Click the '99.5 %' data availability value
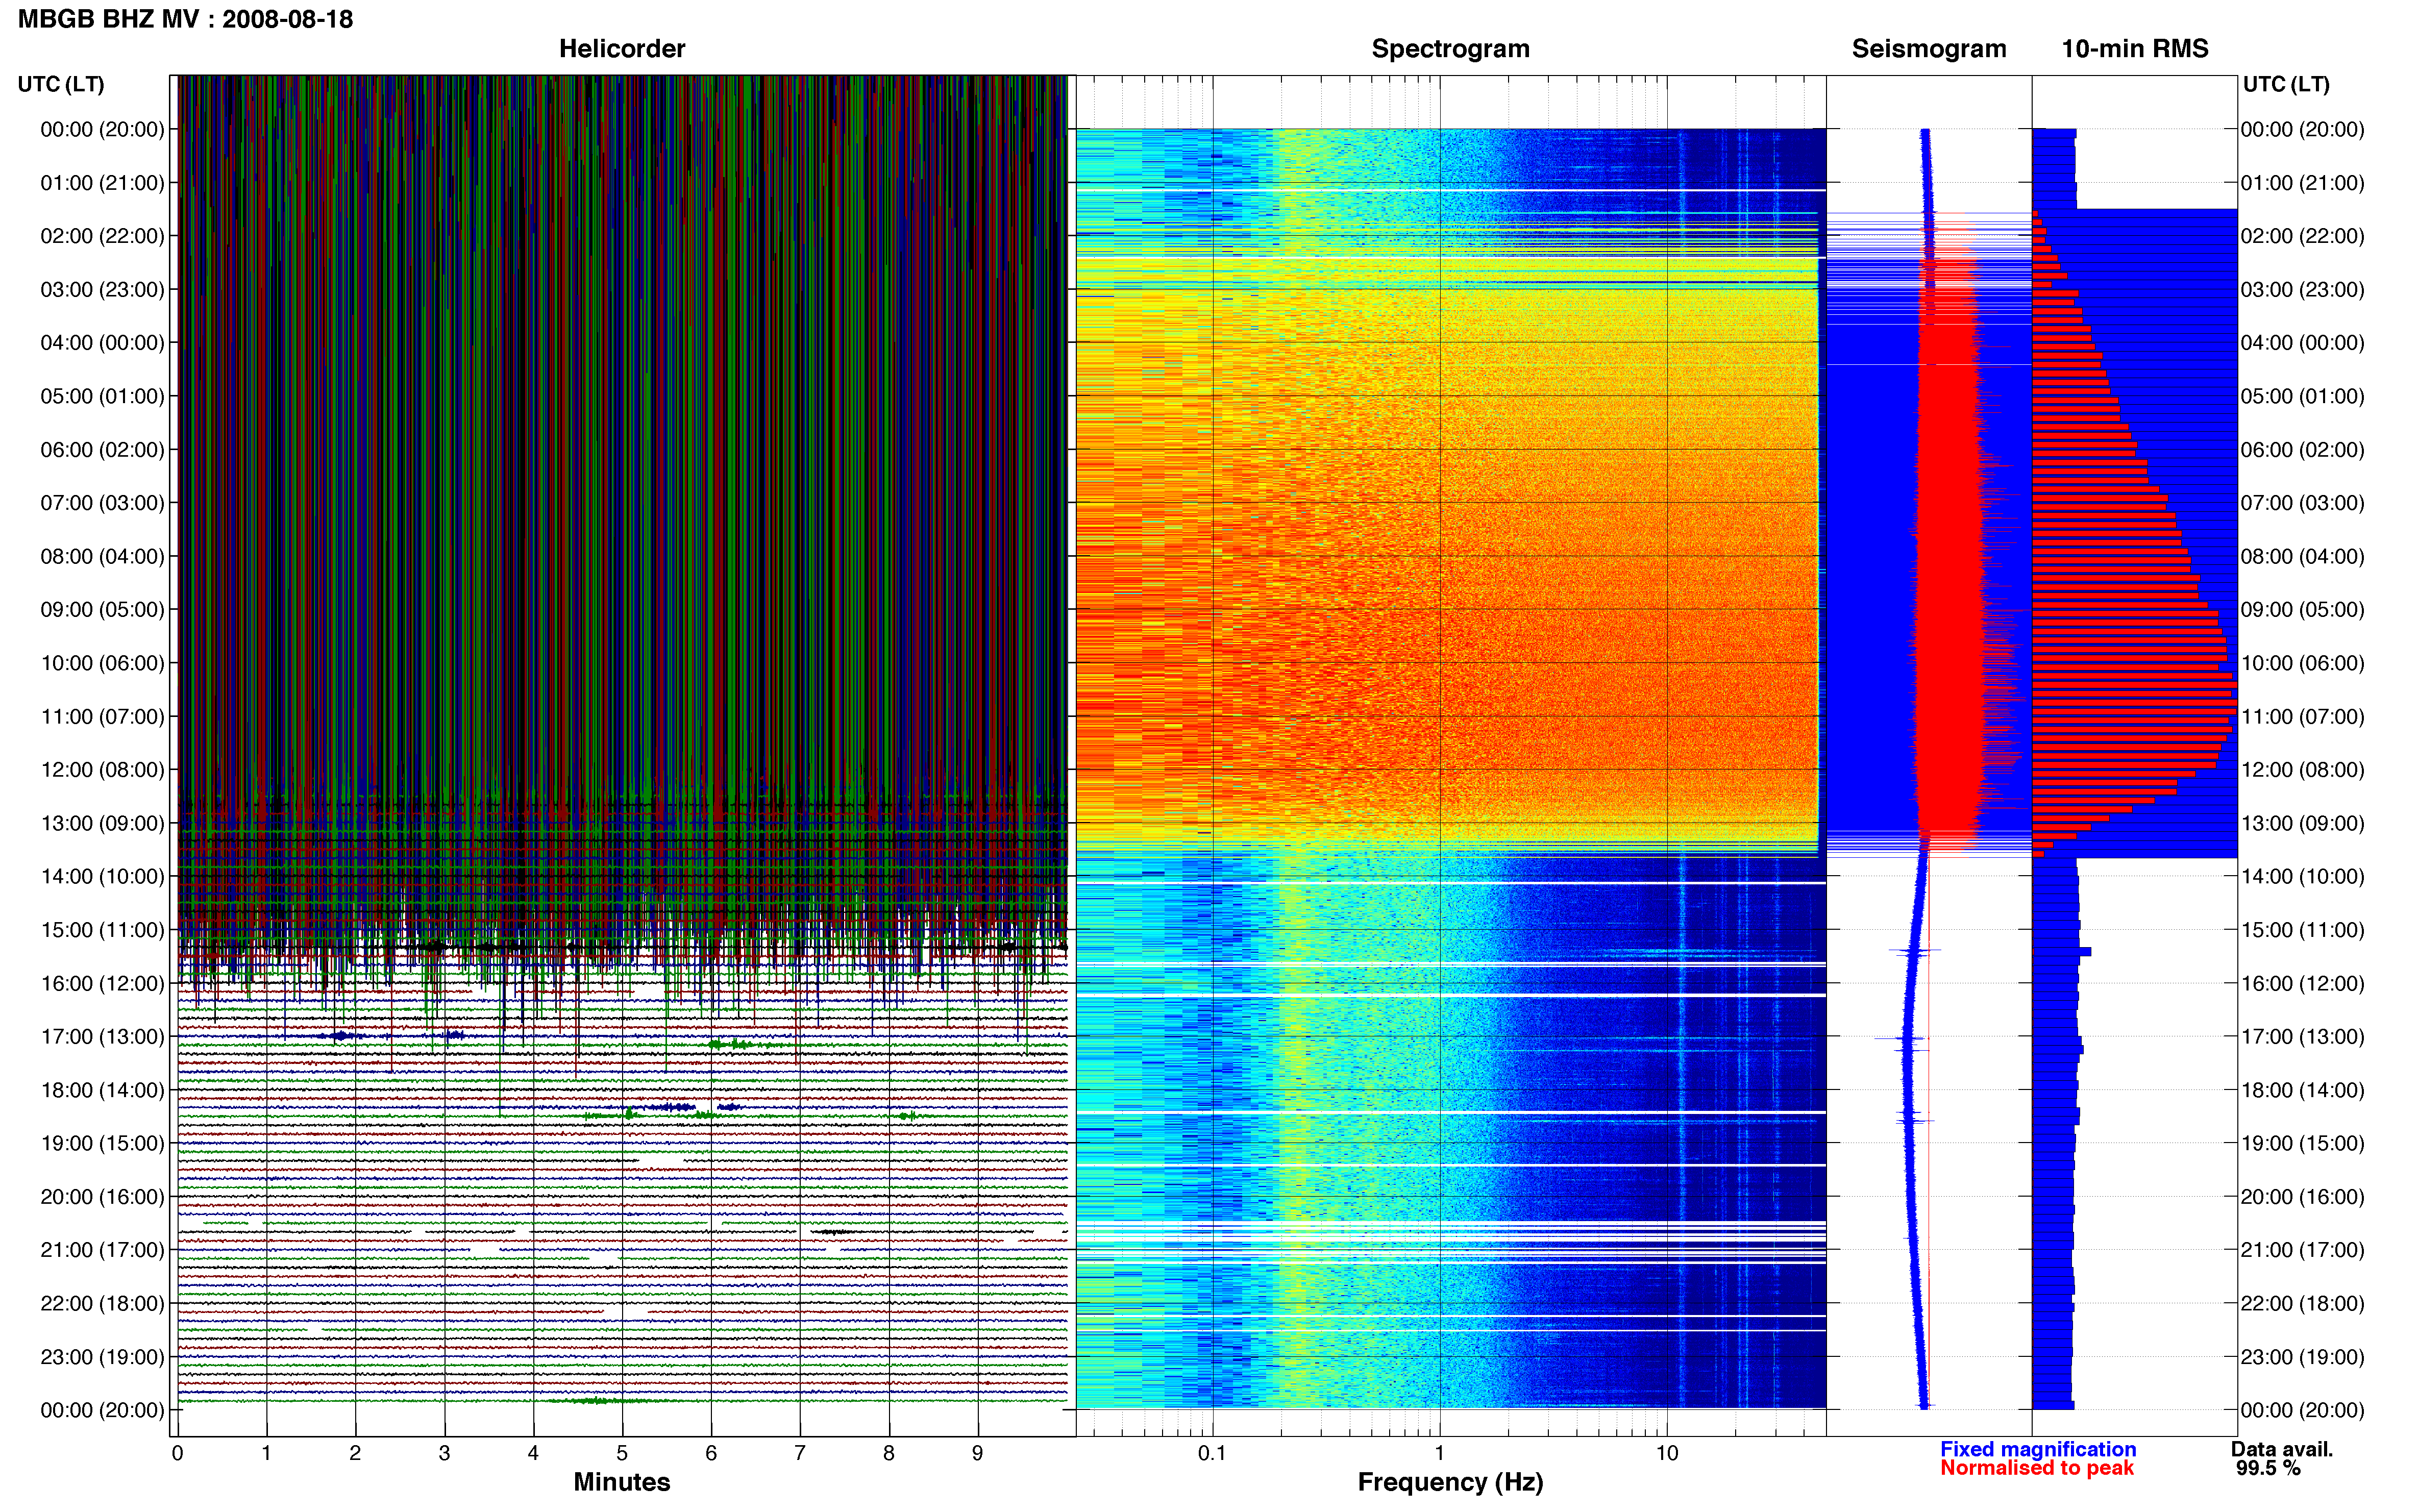This screenshot has height=1512, width=2419. pos(2268,1468)
